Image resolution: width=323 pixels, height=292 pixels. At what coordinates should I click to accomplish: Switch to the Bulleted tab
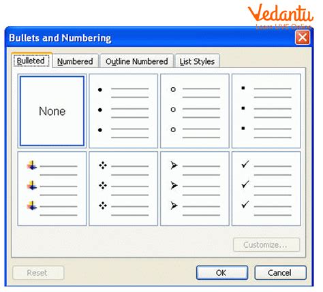pyautogui.click(x=31, y=61)
